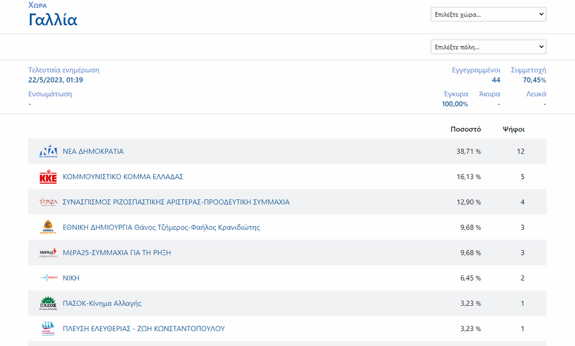The image size is (575, 346).
Task: Click the Plefsi Eleftherias party logo
Action: (x=49, y=329)
